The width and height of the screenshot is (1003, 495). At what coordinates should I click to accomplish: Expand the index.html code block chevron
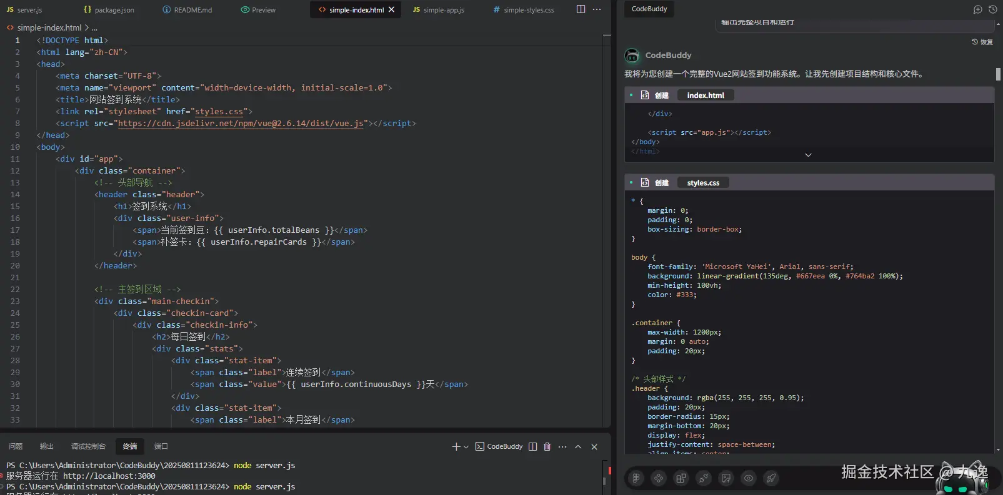[808, 155]
